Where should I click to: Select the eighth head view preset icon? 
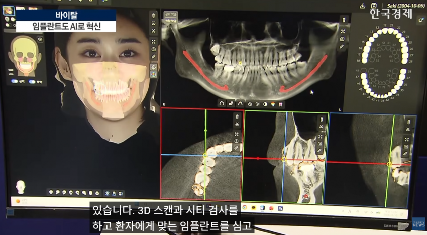[x=97, y=193]
